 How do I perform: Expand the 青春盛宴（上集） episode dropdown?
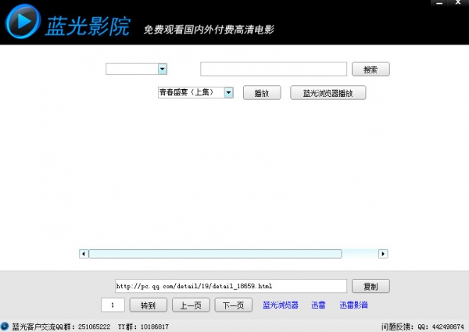(x=228, y=93)
